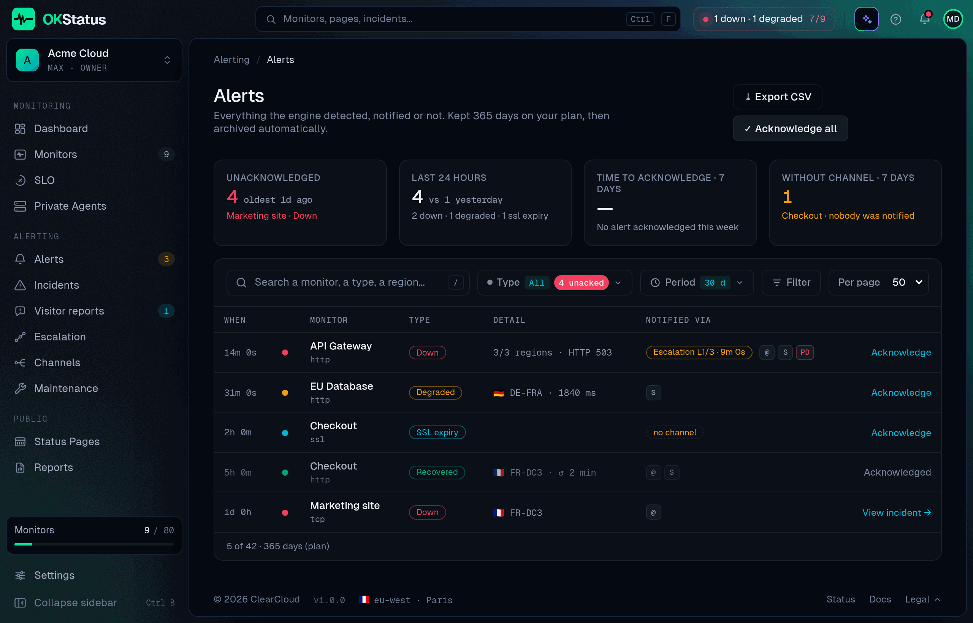Open the help question mark icon
Viewport: 973px width, 623px height.
point(895,19)
